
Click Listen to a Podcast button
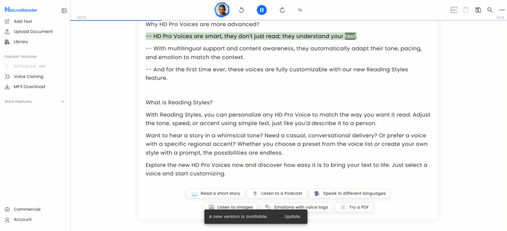tap(277, 193)
